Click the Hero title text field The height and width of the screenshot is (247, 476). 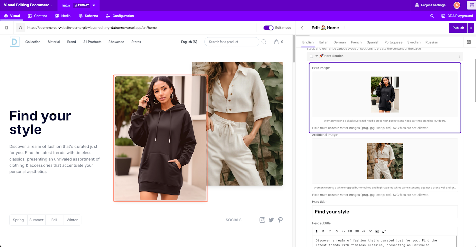coord(385,212)
